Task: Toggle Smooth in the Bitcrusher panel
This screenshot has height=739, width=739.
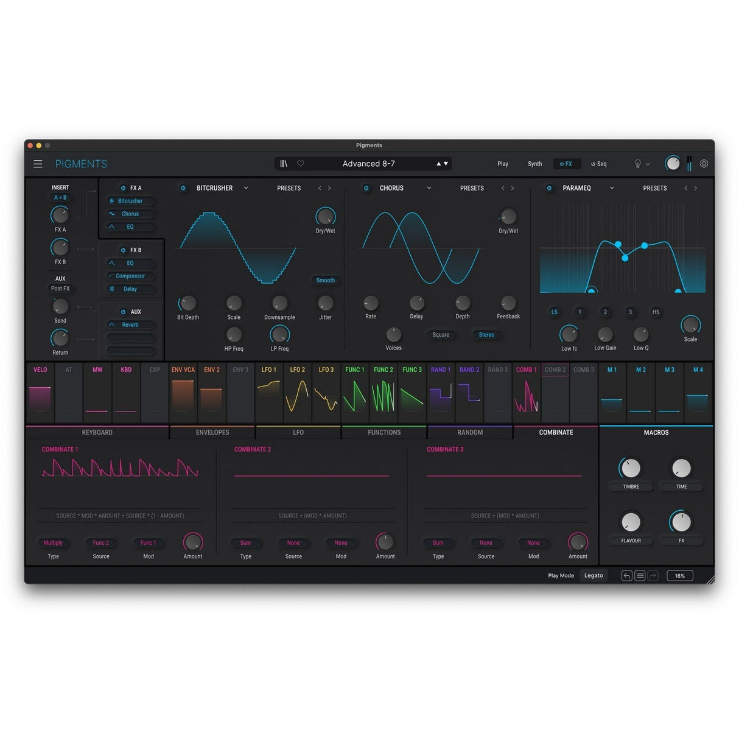Action: 325,280
